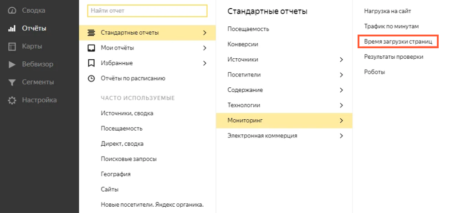The image size is (466, 213).
Task: Open the География report
Action: click(x=116, y=174)
